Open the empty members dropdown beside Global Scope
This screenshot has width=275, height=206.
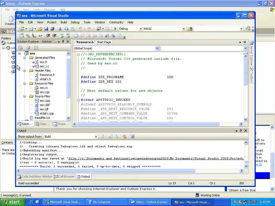click(204, 48)
